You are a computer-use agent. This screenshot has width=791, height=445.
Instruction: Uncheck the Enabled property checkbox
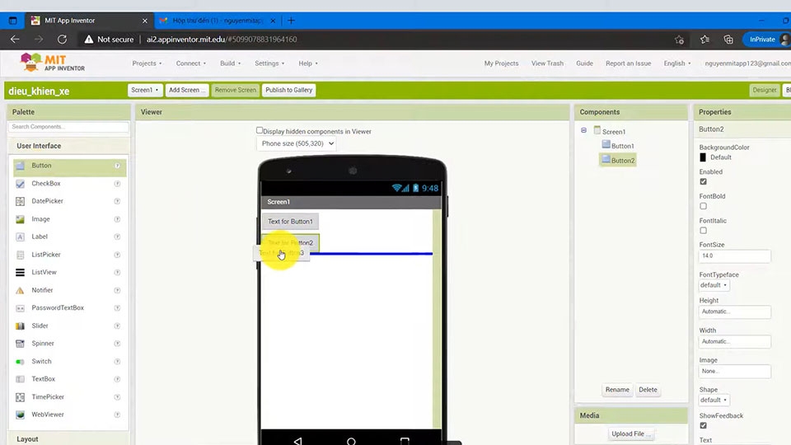click(x=703, y=181)
